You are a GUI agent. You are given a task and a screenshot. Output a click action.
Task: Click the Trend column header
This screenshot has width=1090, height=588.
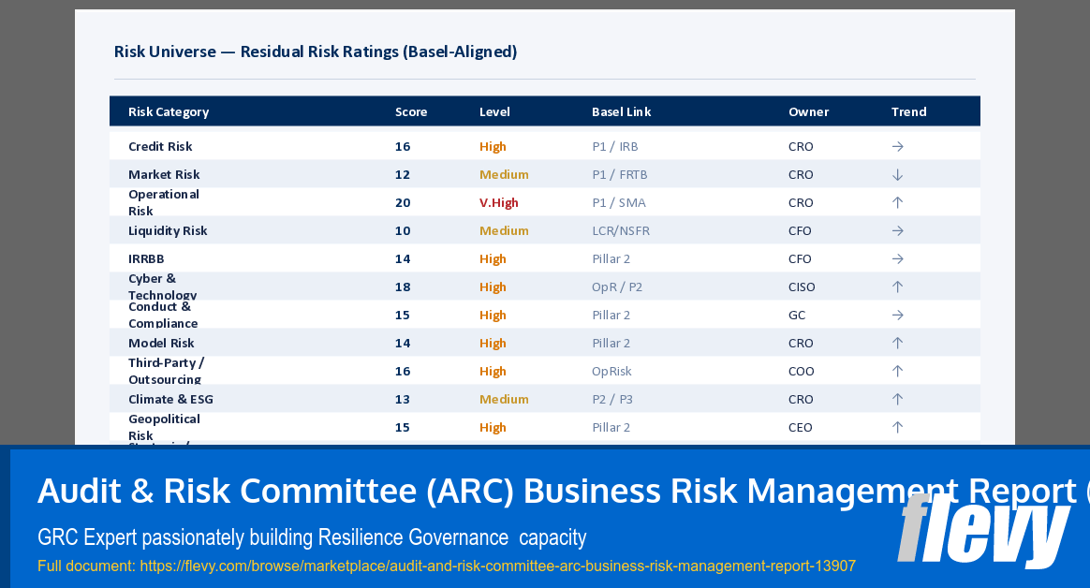[x=908, y=112]
